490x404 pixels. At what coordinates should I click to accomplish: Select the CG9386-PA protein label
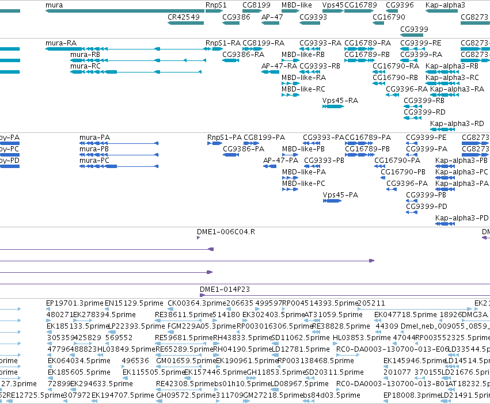tap(244, 149)
